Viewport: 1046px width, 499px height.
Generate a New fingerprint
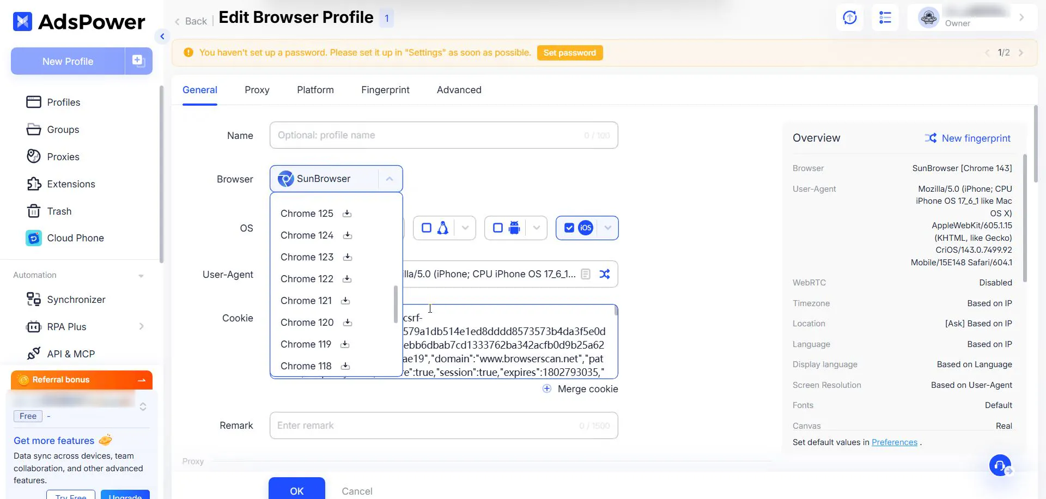point(968,138)
